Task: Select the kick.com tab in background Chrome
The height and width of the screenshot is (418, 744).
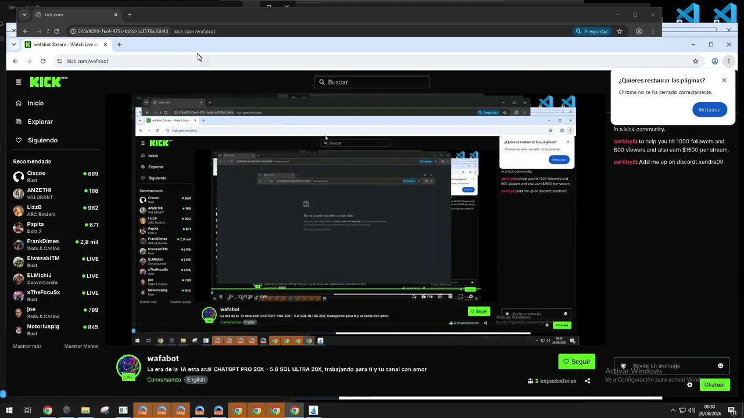Action: point(76,15)
